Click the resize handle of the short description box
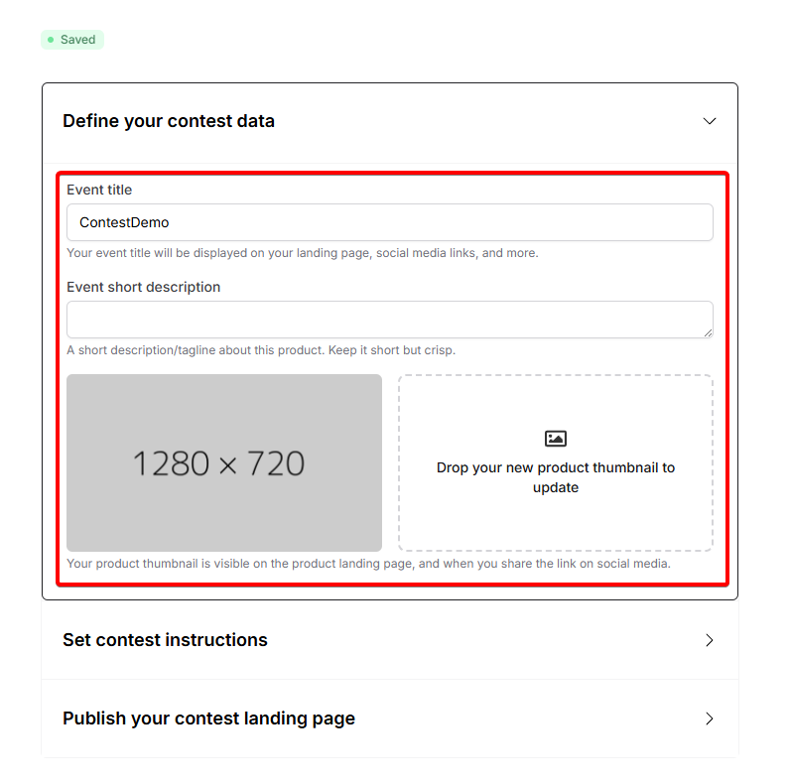The width and height of the screenshot is (789, 783). pyautogui.click(x=707, y=331)
